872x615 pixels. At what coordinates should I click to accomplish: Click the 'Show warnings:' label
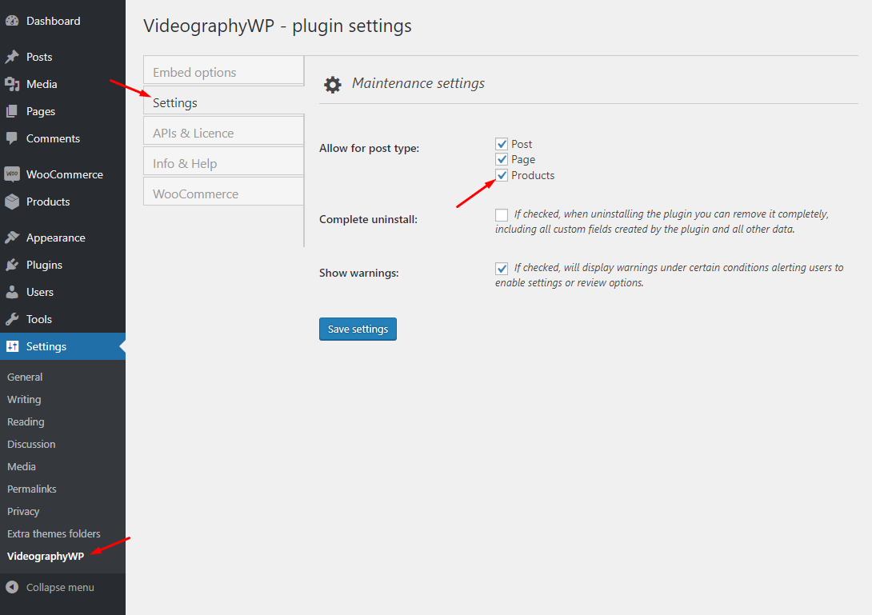[x=358, y=273]
